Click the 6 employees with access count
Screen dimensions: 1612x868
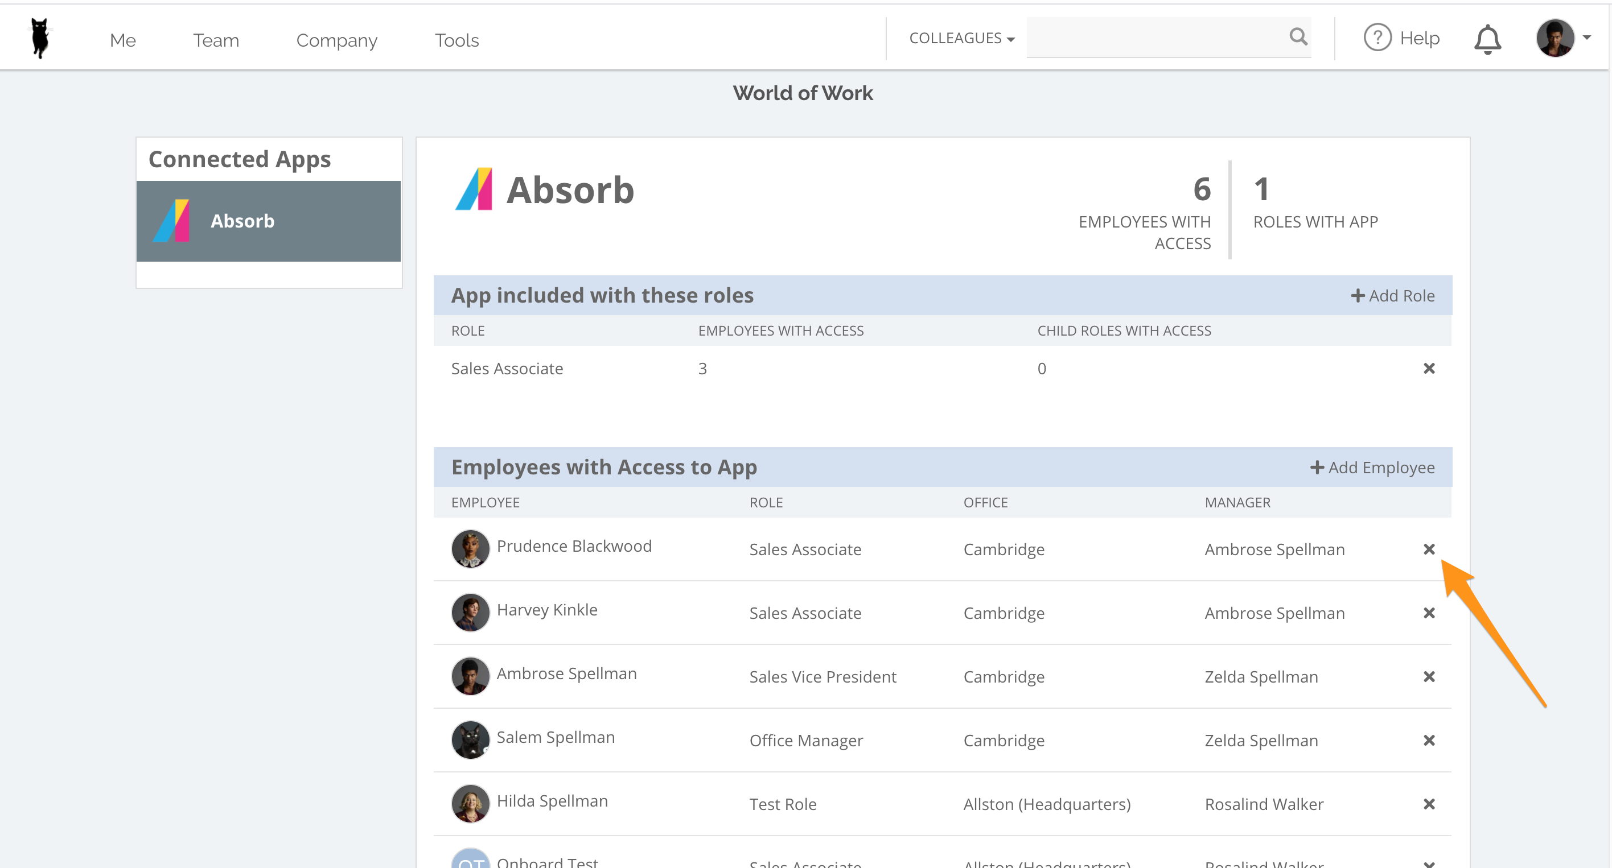(x=1202, y=189)
